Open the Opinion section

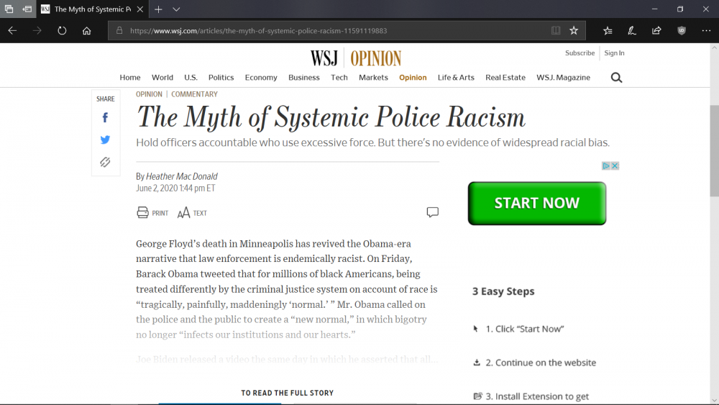coord(413,78)
